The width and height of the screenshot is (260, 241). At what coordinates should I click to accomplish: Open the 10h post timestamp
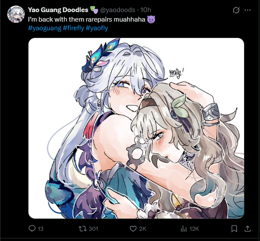146,10
